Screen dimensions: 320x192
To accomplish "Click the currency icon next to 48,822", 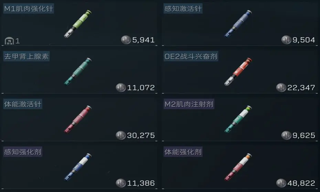I will pos(281,183).
